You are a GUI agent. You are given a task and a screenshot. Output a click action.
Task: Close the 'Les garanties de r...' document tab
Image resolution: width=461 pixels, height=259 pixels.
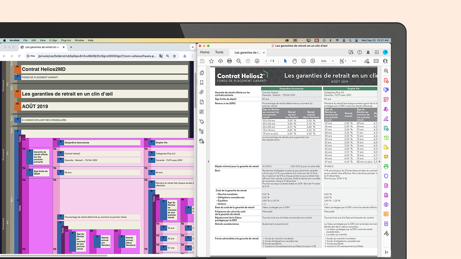[x=264, y=53]
